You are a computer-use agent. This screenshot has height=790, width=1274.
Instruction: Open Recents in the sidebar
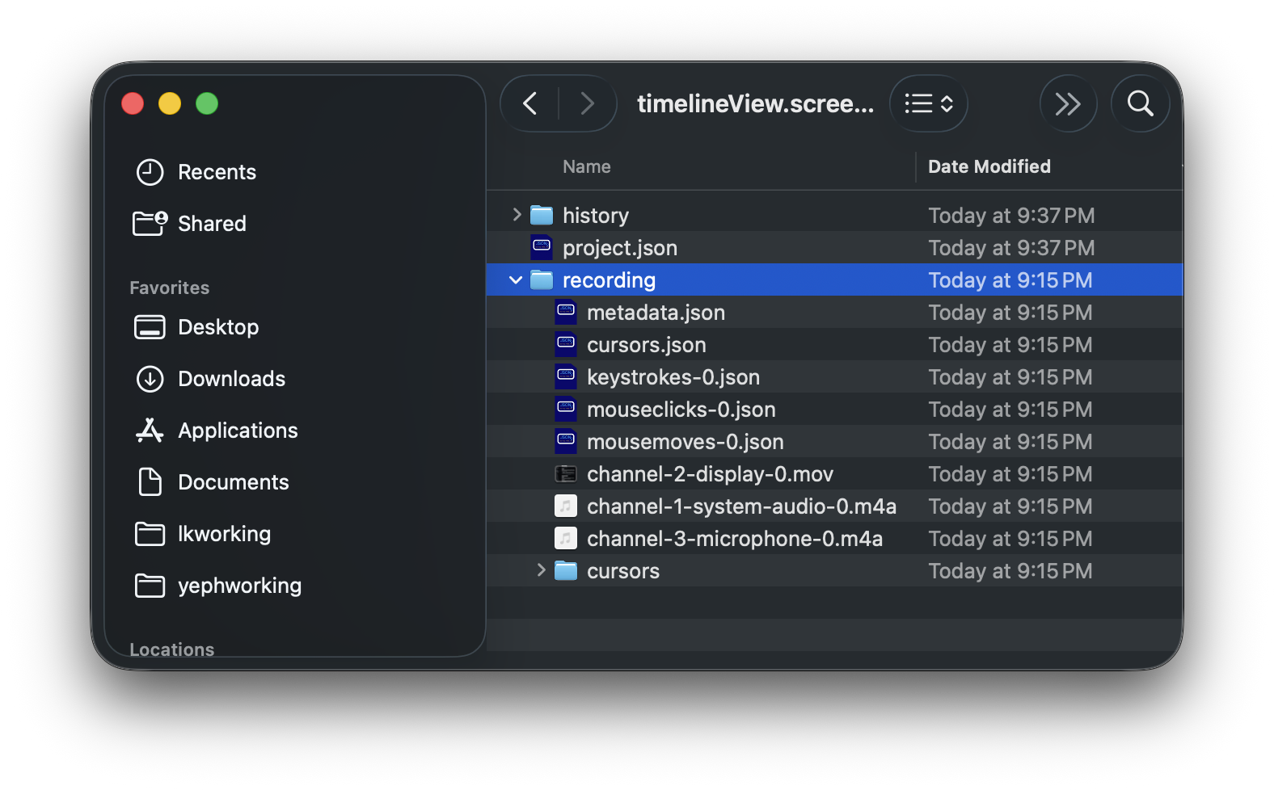[x=196, y=172]
